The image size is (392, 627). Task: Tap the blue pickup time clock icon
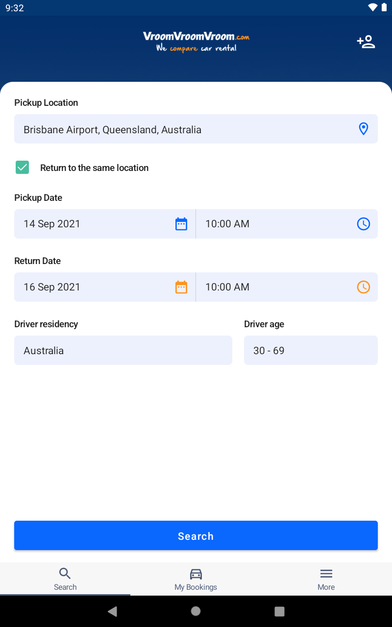(x=363, y=224)
